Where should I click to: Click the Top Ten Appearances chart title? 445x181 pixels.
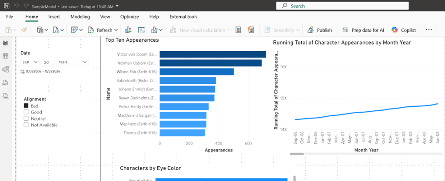pos(132,40)
